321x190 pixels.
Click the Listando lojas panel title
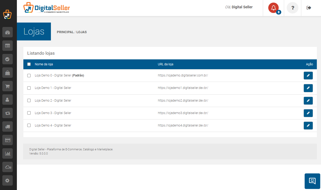(41, 53)
